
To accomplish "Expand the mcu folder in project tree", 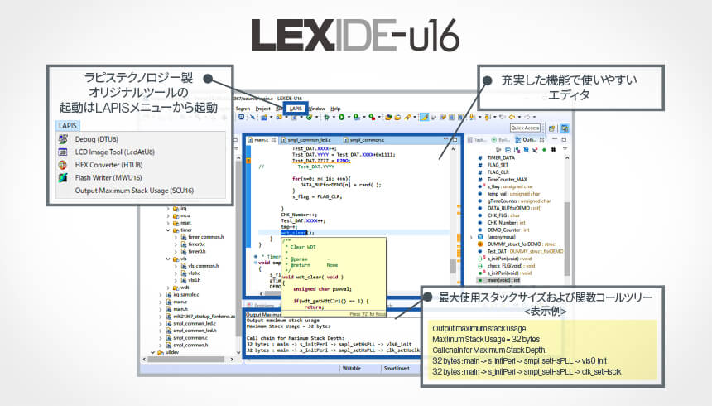I will tap(168, 216).
